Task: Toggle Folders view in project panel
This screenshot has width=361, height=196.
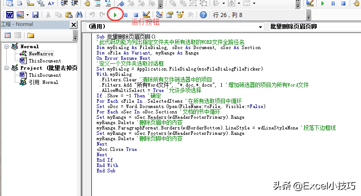Action: [x=30, y=35]
